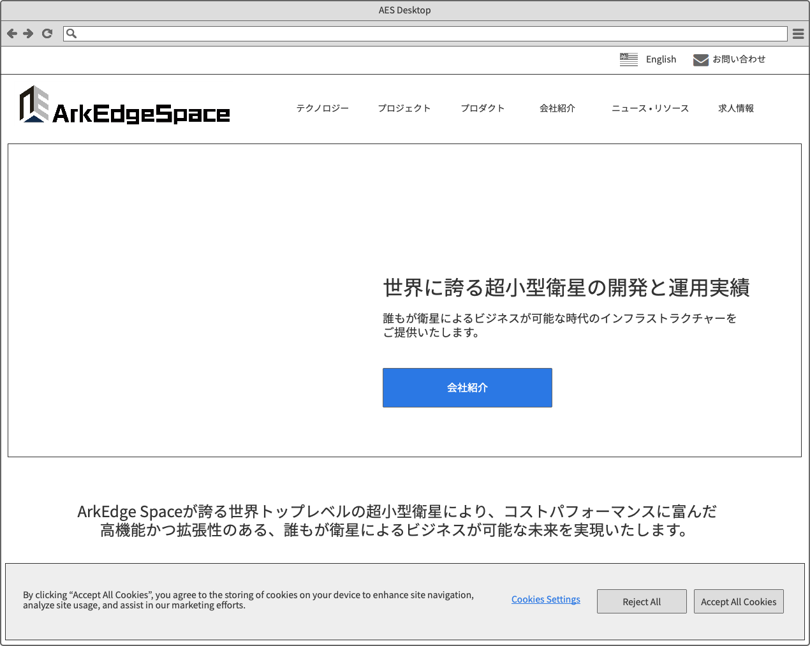Open the browser hamburger menu
The width and height of the screenshot is (810, 646).
point(798,34)
